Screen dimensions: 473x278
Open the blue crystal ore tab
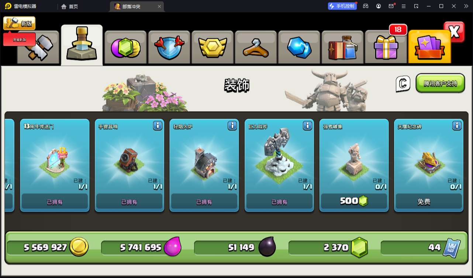tap(299, 48)
